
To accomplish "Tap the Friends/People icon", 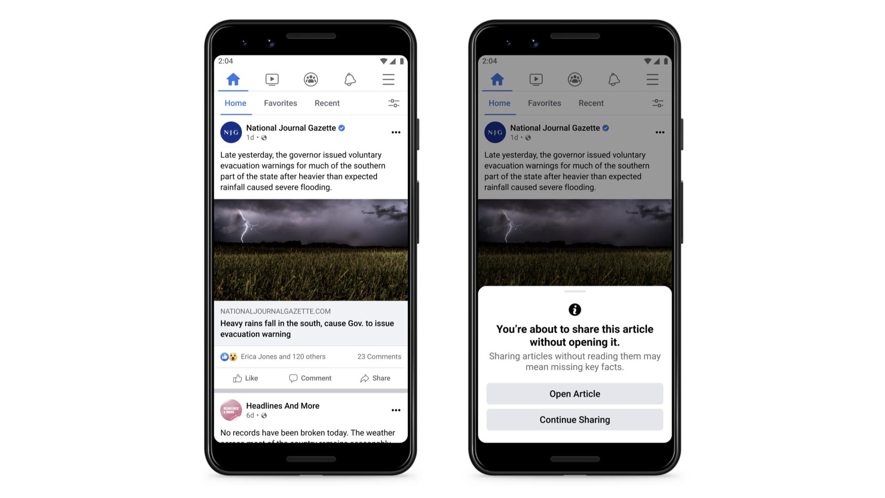I will pyautogui.click(x=311, y=79).
